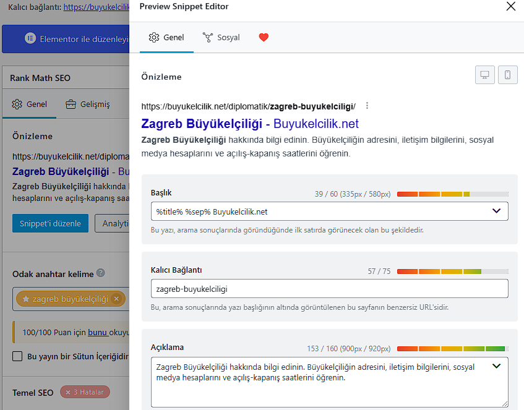
Task: Click the Başlık title input field
Action: click(330, 211)
